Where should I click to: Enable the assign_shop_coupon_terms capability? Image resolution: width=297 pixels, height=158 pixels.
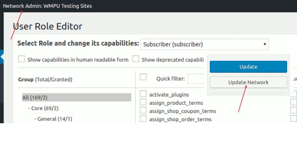tap(143, 111)
